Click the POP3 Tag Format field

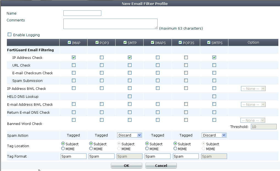click(x=102, y=156)
